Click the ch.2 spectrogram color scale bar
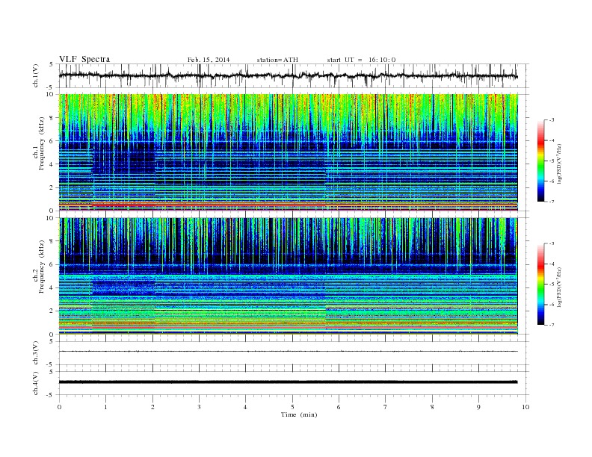The width and height of the screenshot is (592, 457). pyautogui.click(x=541, y=284)
